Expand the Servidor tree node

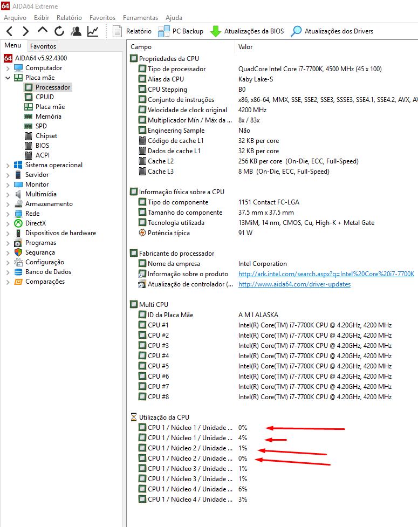8,175
